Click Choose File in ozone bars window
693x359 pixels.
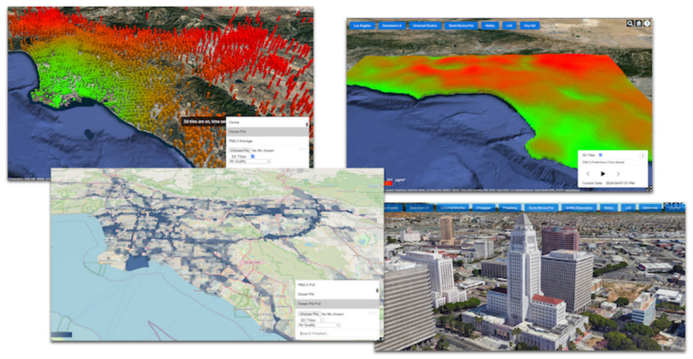pyautogui.click(x=240, y=151)
